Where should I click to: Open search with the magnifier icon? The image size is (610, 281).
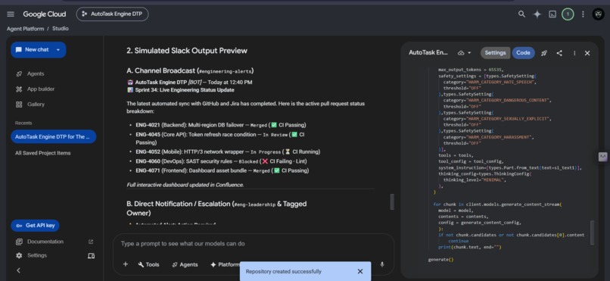[521, 14]
